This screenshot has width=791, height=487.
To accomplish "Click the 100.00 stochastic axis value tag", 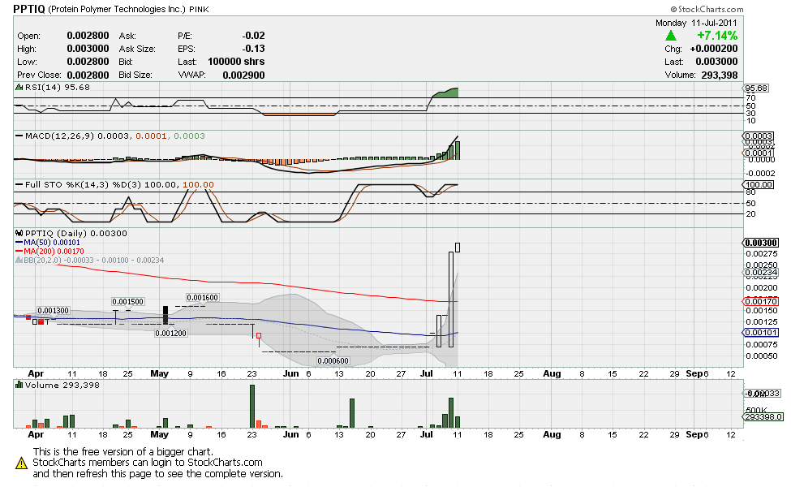I will pos(759,185).
